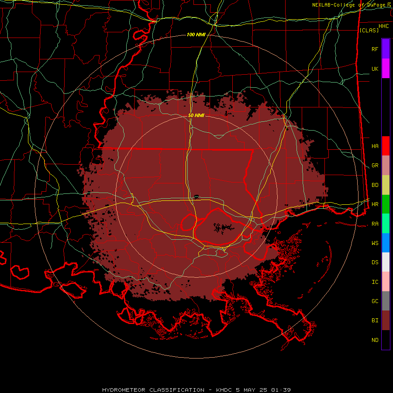The width and height of the screenshot is (393, 393).
Task: Click the 'HA' legend label
Action: 375,146
